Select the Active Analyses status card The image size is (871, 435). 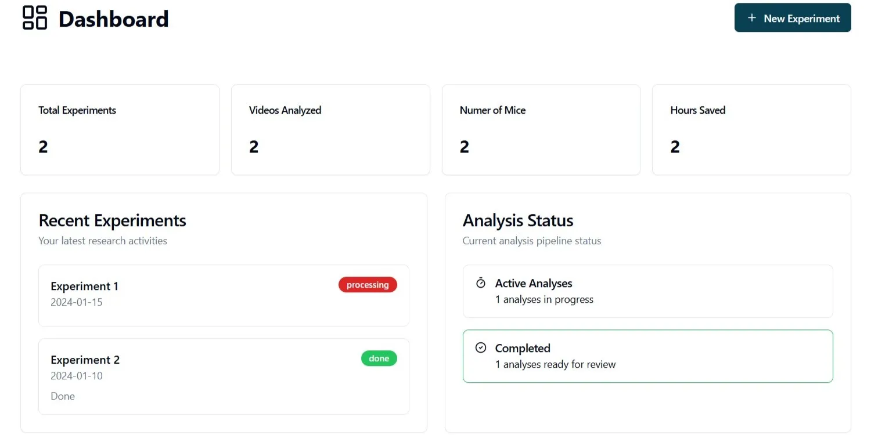click(647, 291)
